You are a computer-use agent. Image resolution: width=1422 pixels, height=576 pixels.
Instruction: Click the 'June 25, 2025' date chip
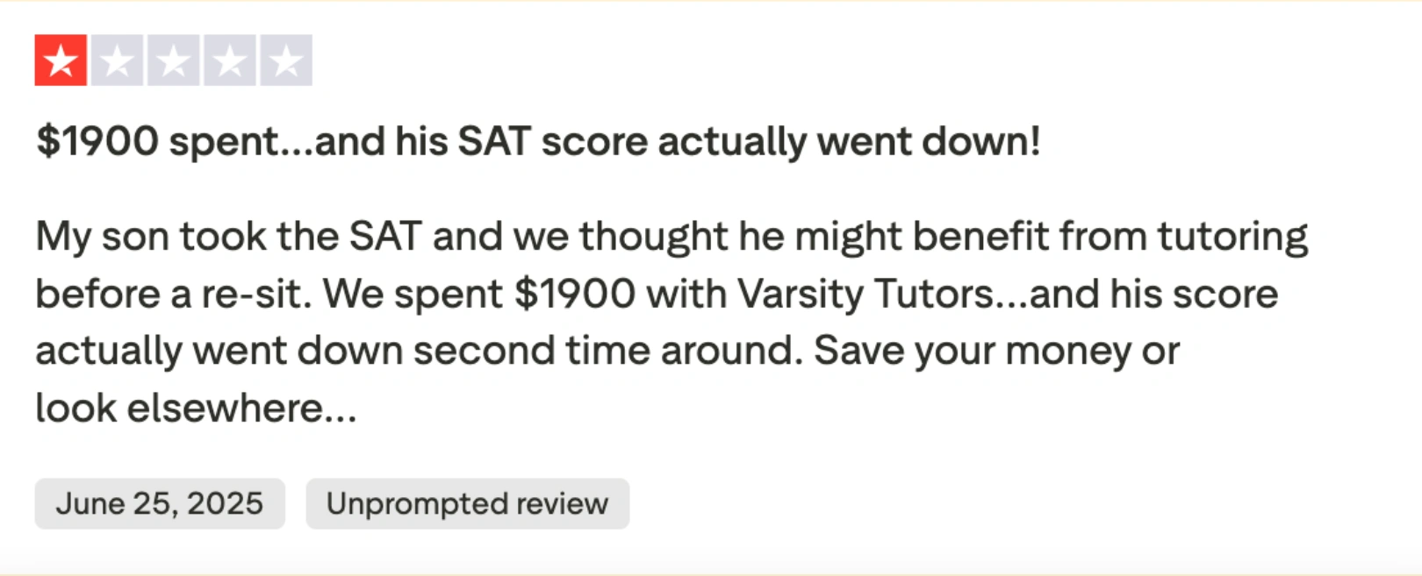tap(161, 503)
